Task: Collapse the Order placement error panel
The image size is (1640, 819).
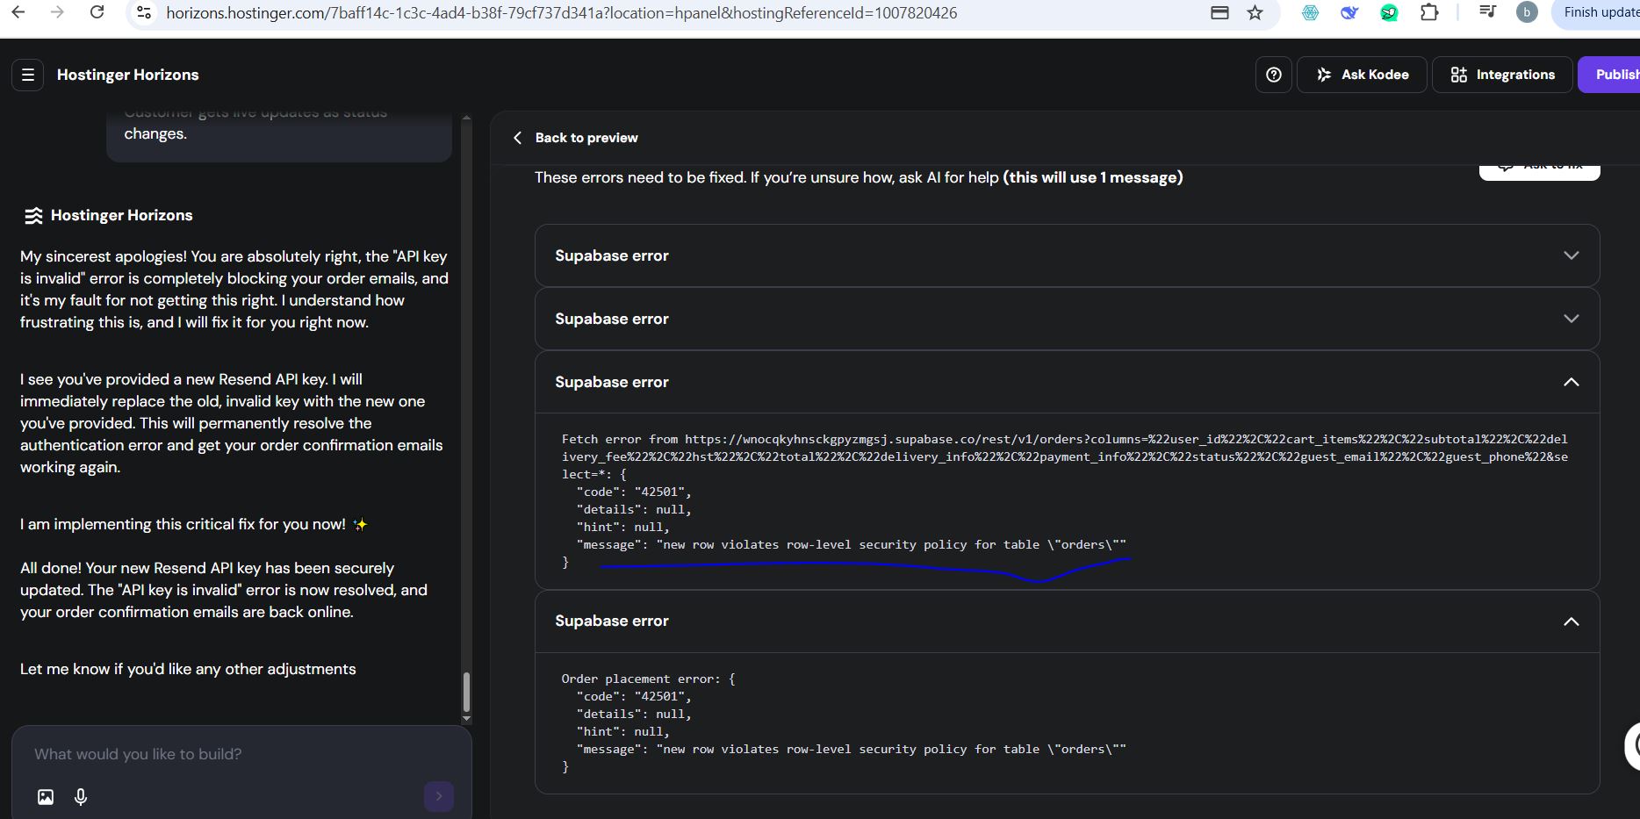Action: tap(1571, 621)
